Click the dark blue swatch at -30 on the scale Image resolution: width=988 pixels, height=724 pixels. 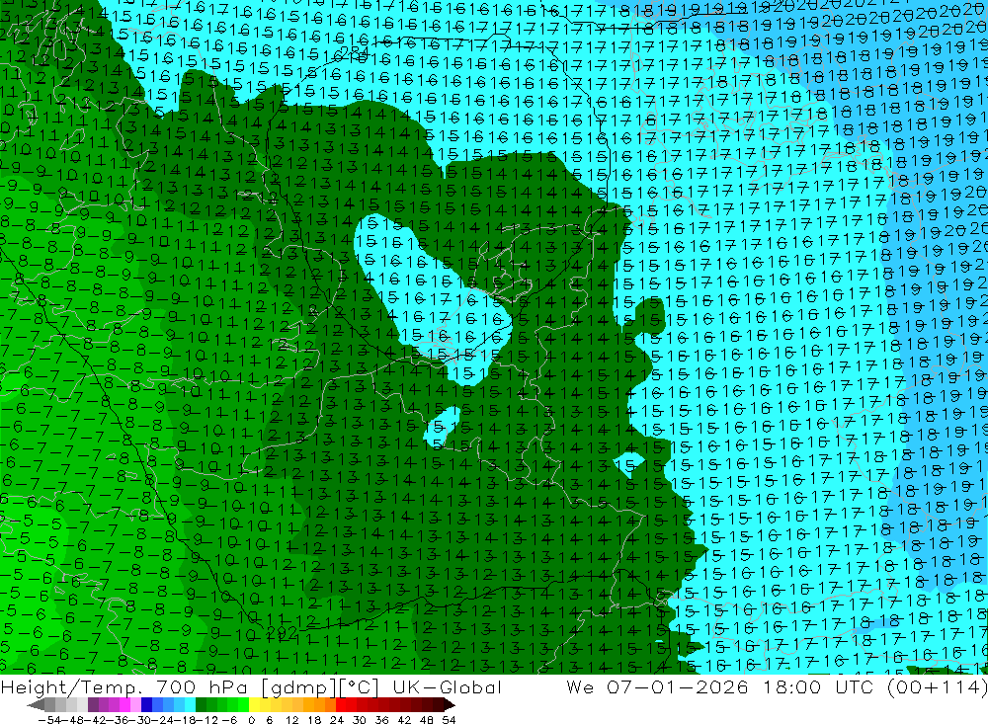(146, 704)
